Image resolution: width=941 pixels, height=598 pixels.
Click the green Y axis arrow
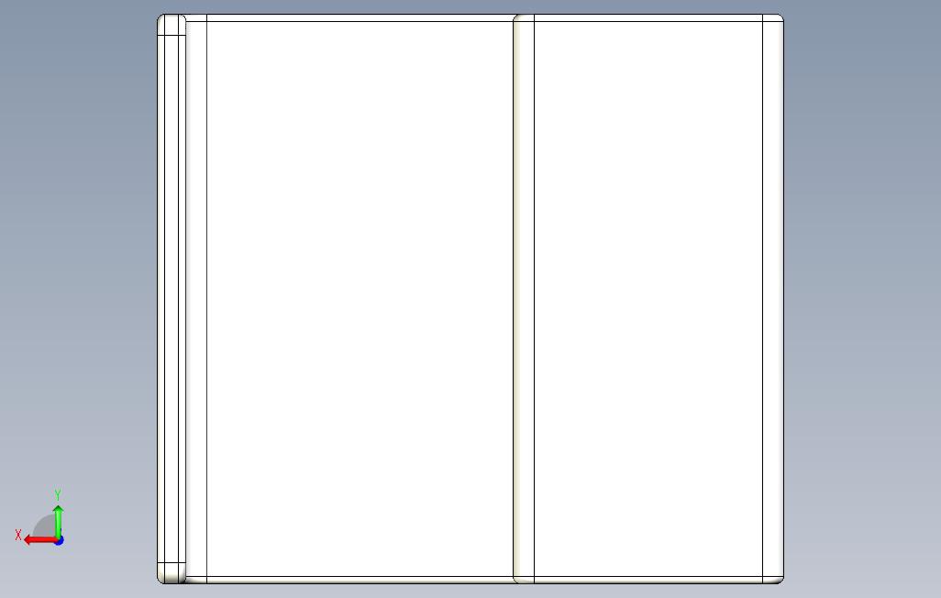click(58, 521)
